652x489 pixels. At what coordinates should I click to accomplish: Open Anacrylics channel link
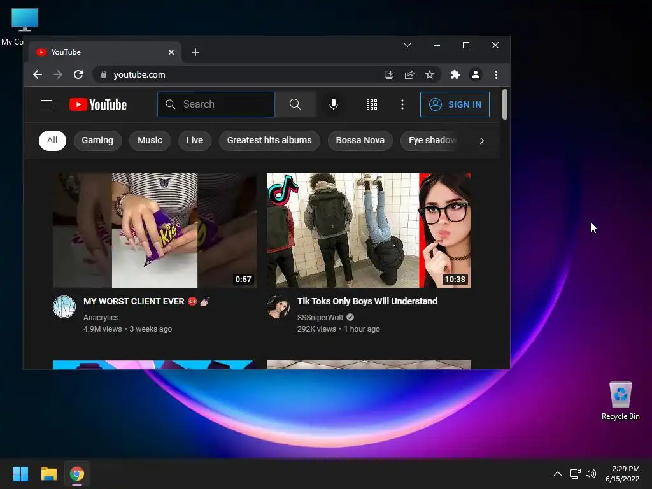(101, 318)
